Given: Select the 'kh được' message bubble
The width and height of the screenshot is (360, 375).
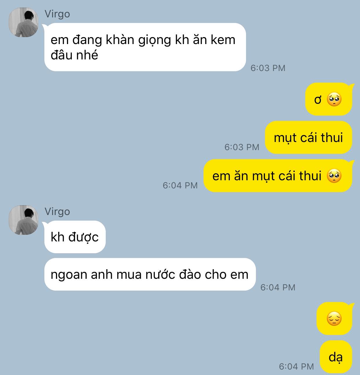Looking at the screenshot, I should click(75, 237).
